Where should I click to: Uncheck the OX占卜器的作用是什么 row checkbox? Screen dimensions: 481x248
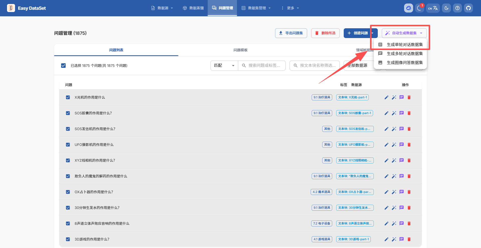coord(68,192)
